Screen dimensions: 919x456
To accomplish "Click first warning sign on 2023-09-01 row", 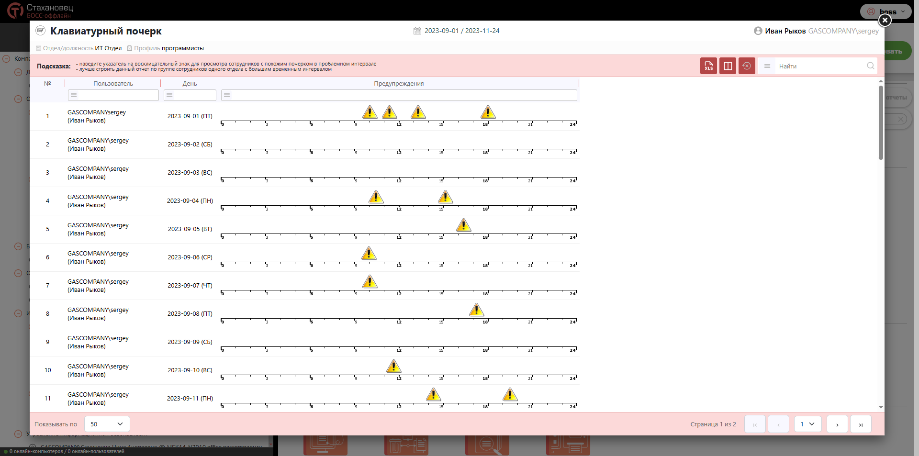I will (370, 112).
